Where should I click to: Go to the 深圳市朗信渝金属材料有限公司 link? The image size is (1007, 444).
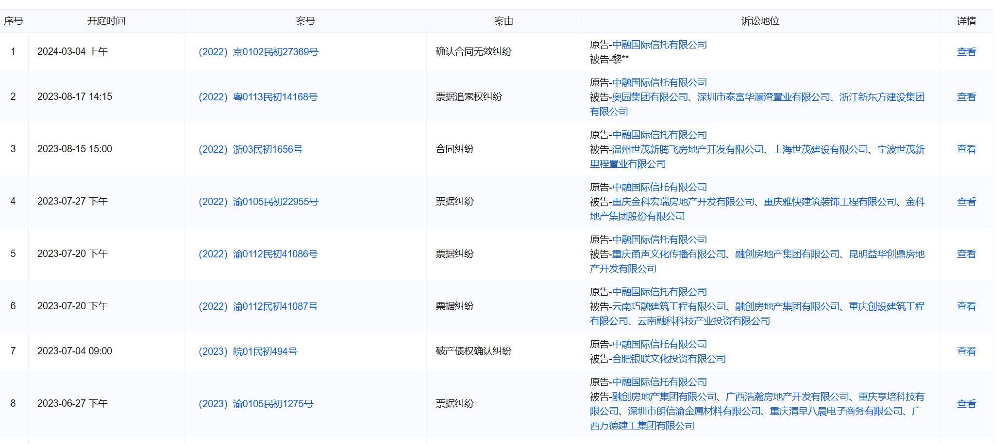point(694,411)
